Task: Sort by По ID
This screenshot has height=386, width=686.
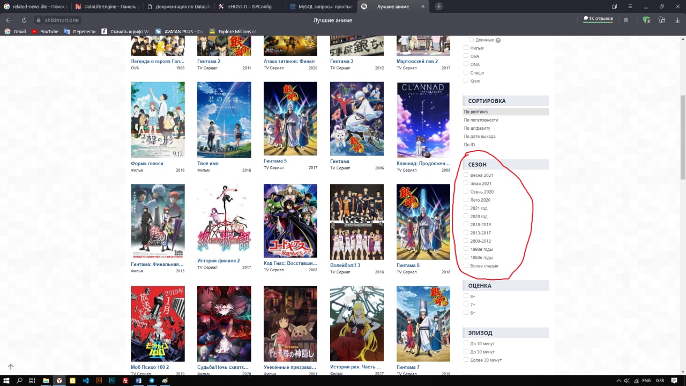Action: pyautogui.click(x=469, y=145)
